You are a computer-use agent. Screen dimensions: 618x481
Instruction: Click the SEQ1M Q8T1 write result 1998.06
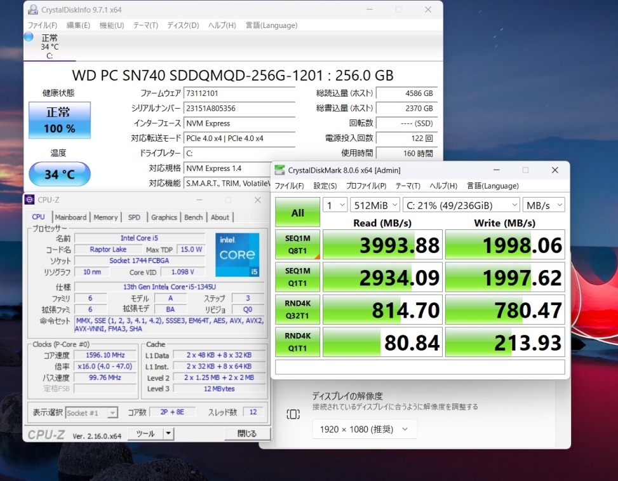(x=506, y=245)
